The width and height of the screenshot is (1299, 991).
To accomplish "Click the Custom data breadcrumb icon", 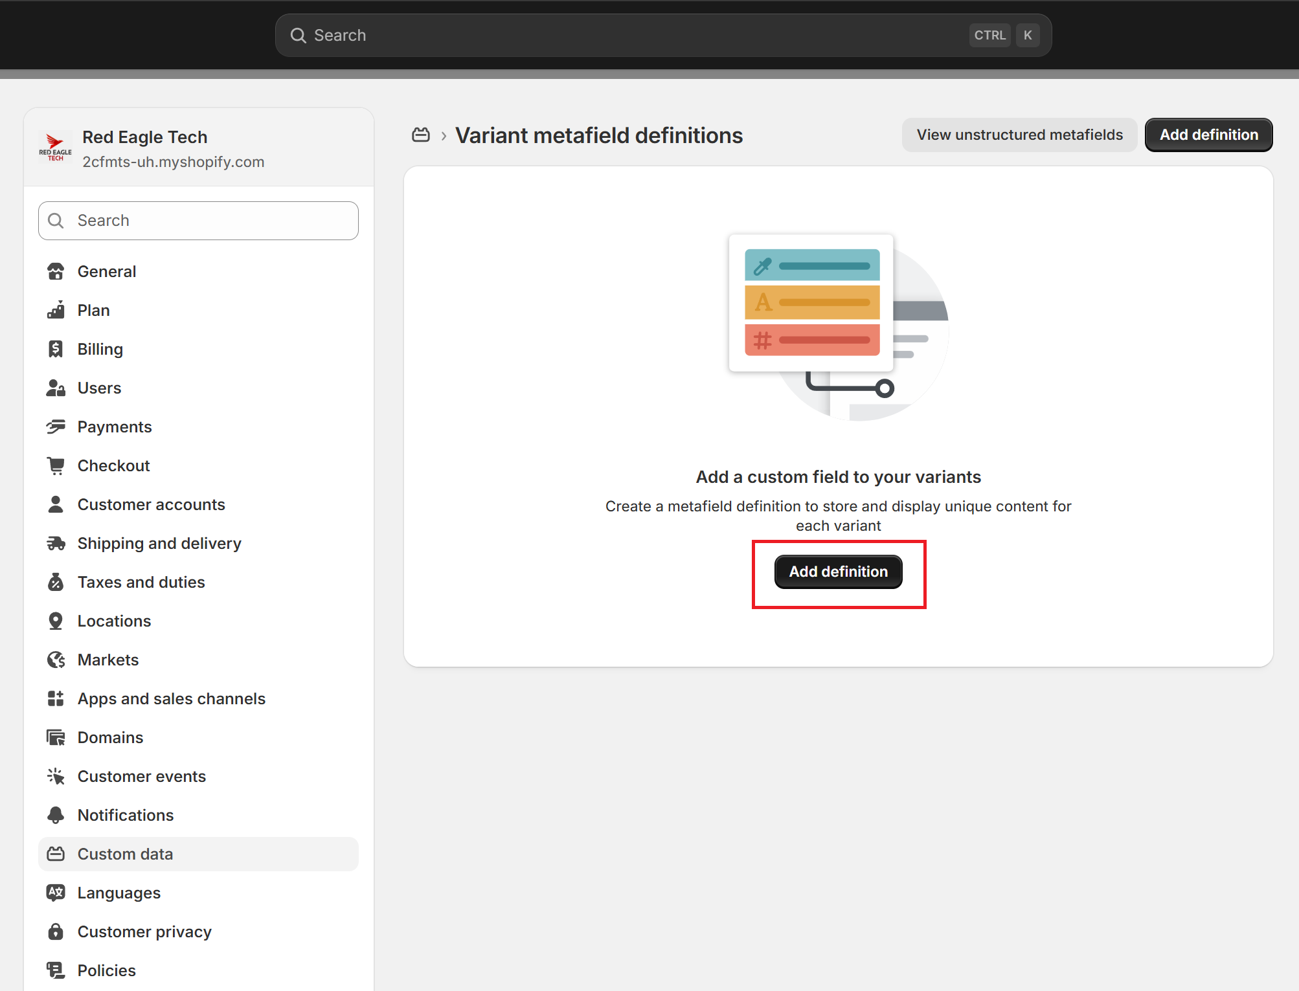I will point(421,135).
